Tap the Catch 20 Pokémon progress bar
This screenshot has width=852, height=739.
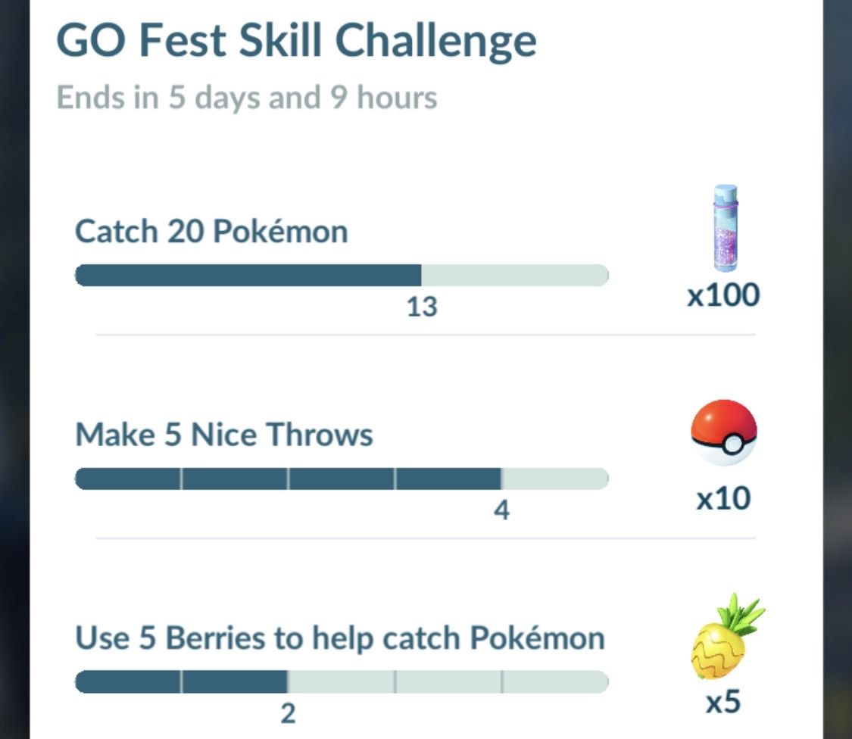point(341,275)
